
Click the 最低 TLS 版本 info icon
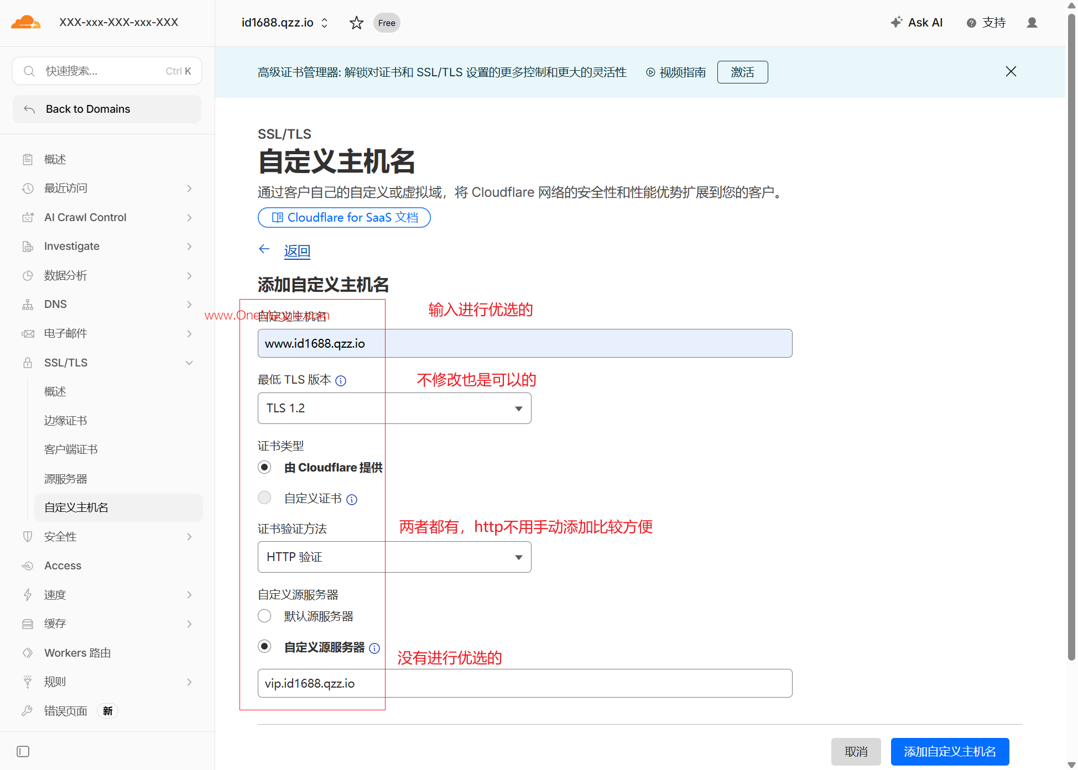341,380
